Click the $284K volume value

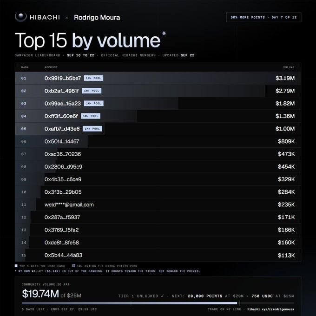click(286, 192)
